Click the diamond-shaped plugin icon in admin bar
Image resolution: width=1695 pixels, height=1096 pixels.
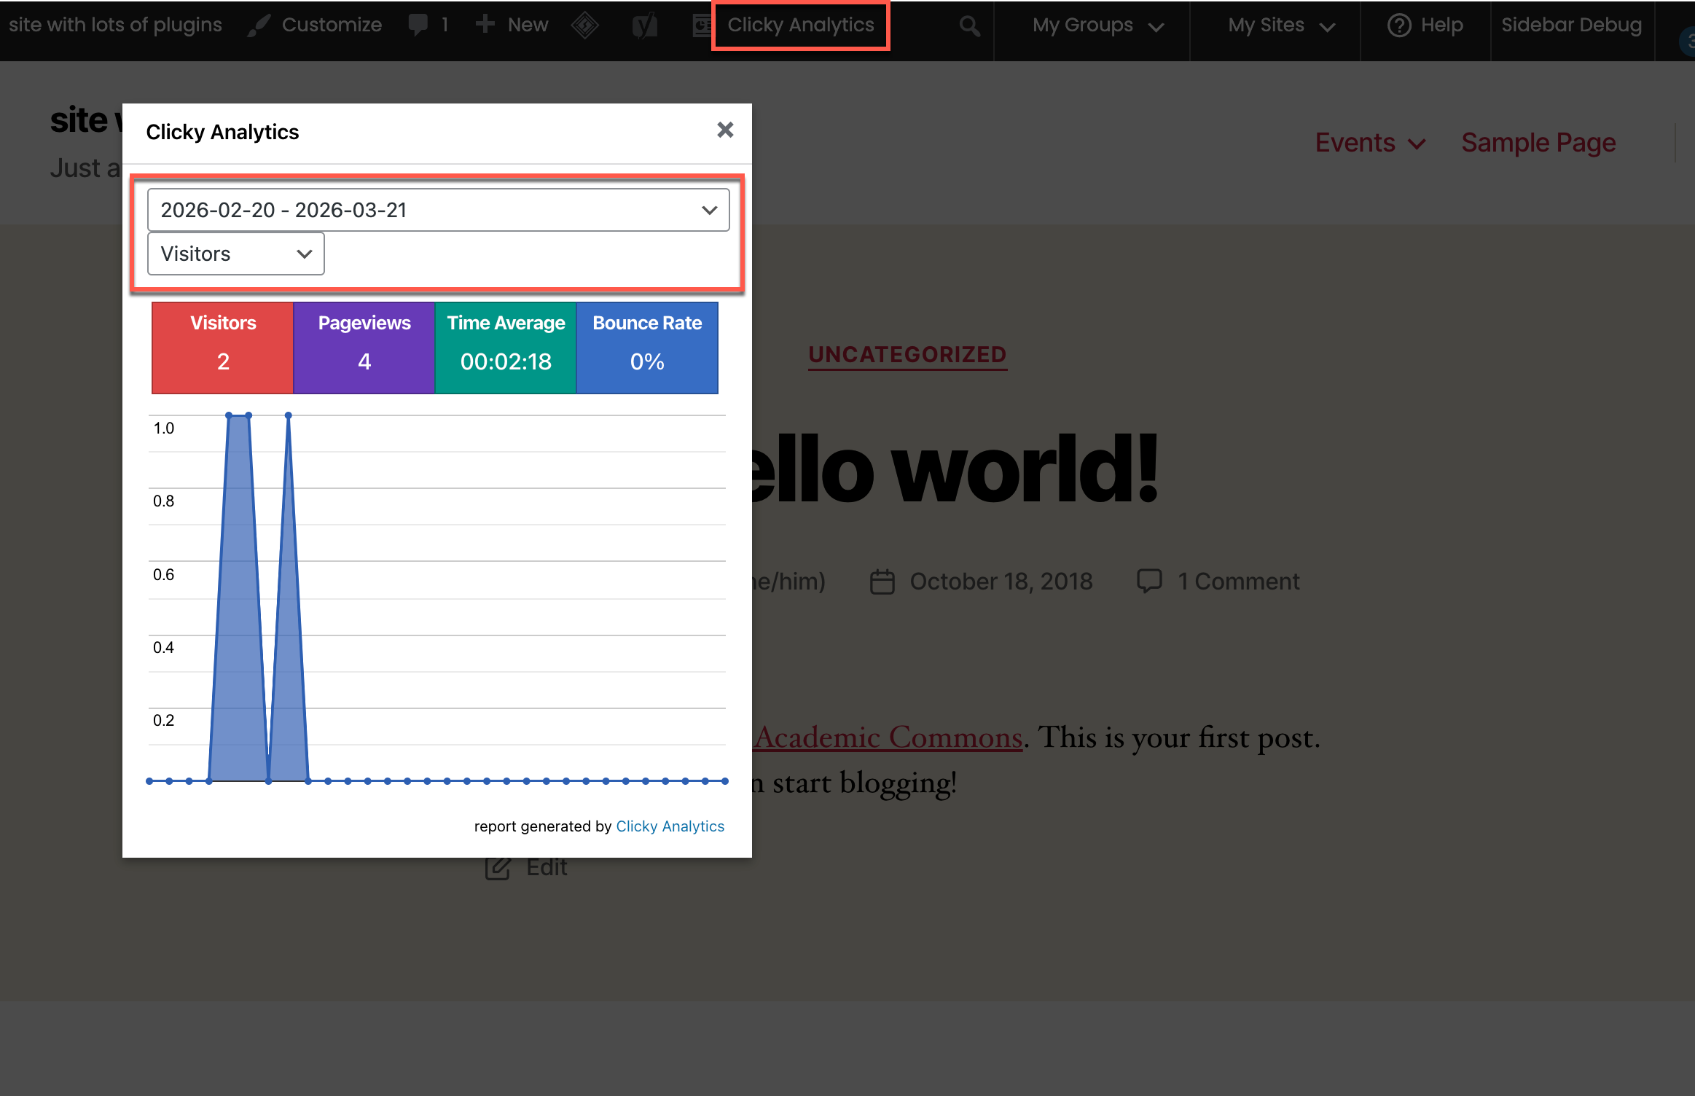(584, 26)
